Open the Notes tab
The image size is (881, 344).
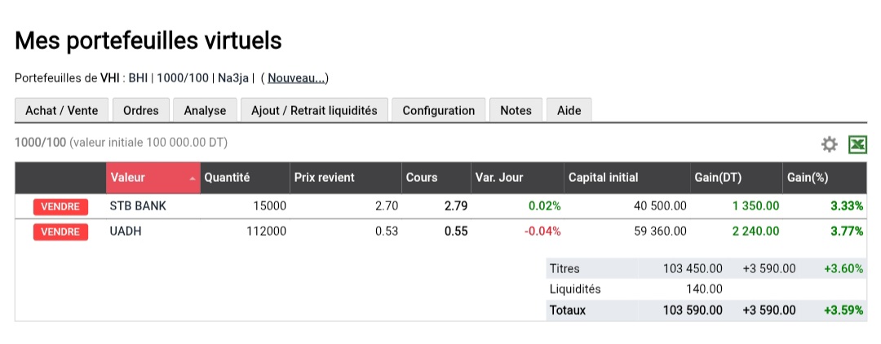click(516, 110)
